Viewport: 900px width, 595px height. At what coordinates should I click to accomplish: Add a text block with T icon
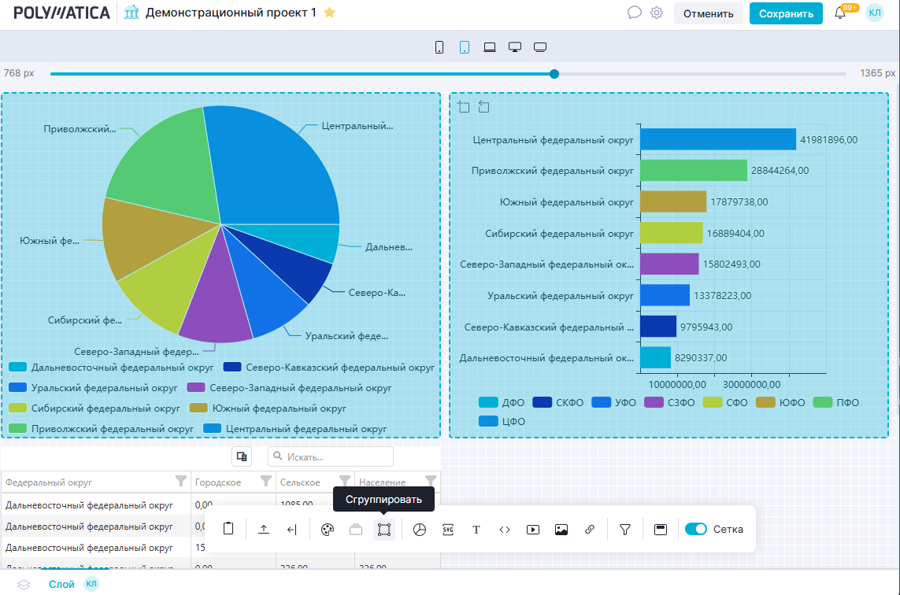click(x=476, y=530)
